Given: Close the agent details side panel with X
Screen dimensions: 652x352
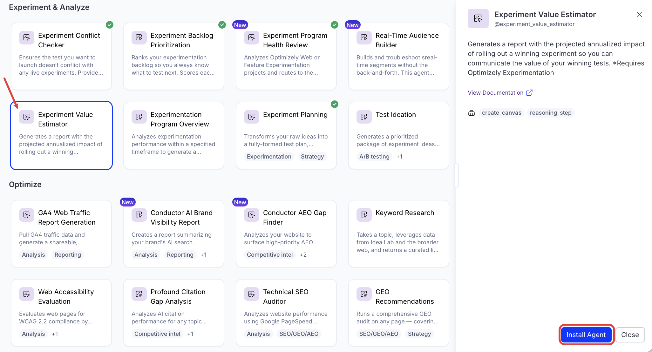Looking at the screenshot, I should [x=640, y=15].
